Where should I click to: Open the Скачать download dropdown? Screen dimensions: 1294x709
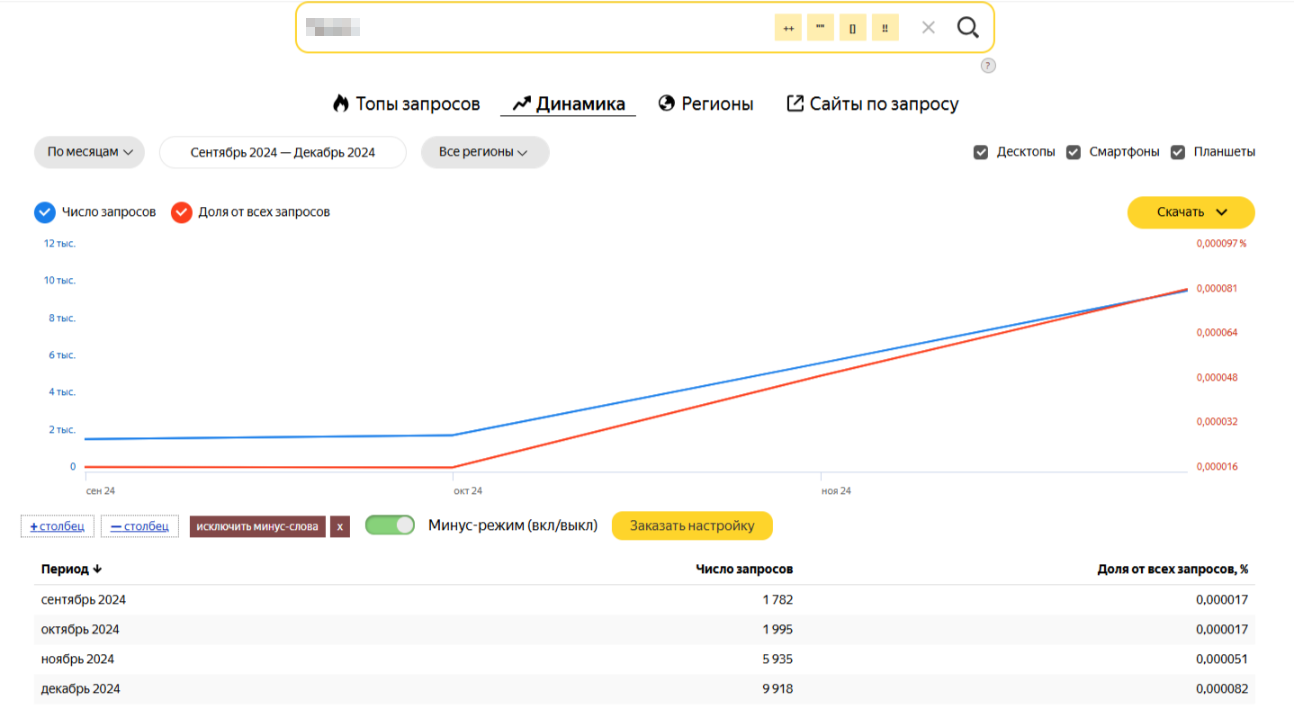[1191, 212]
